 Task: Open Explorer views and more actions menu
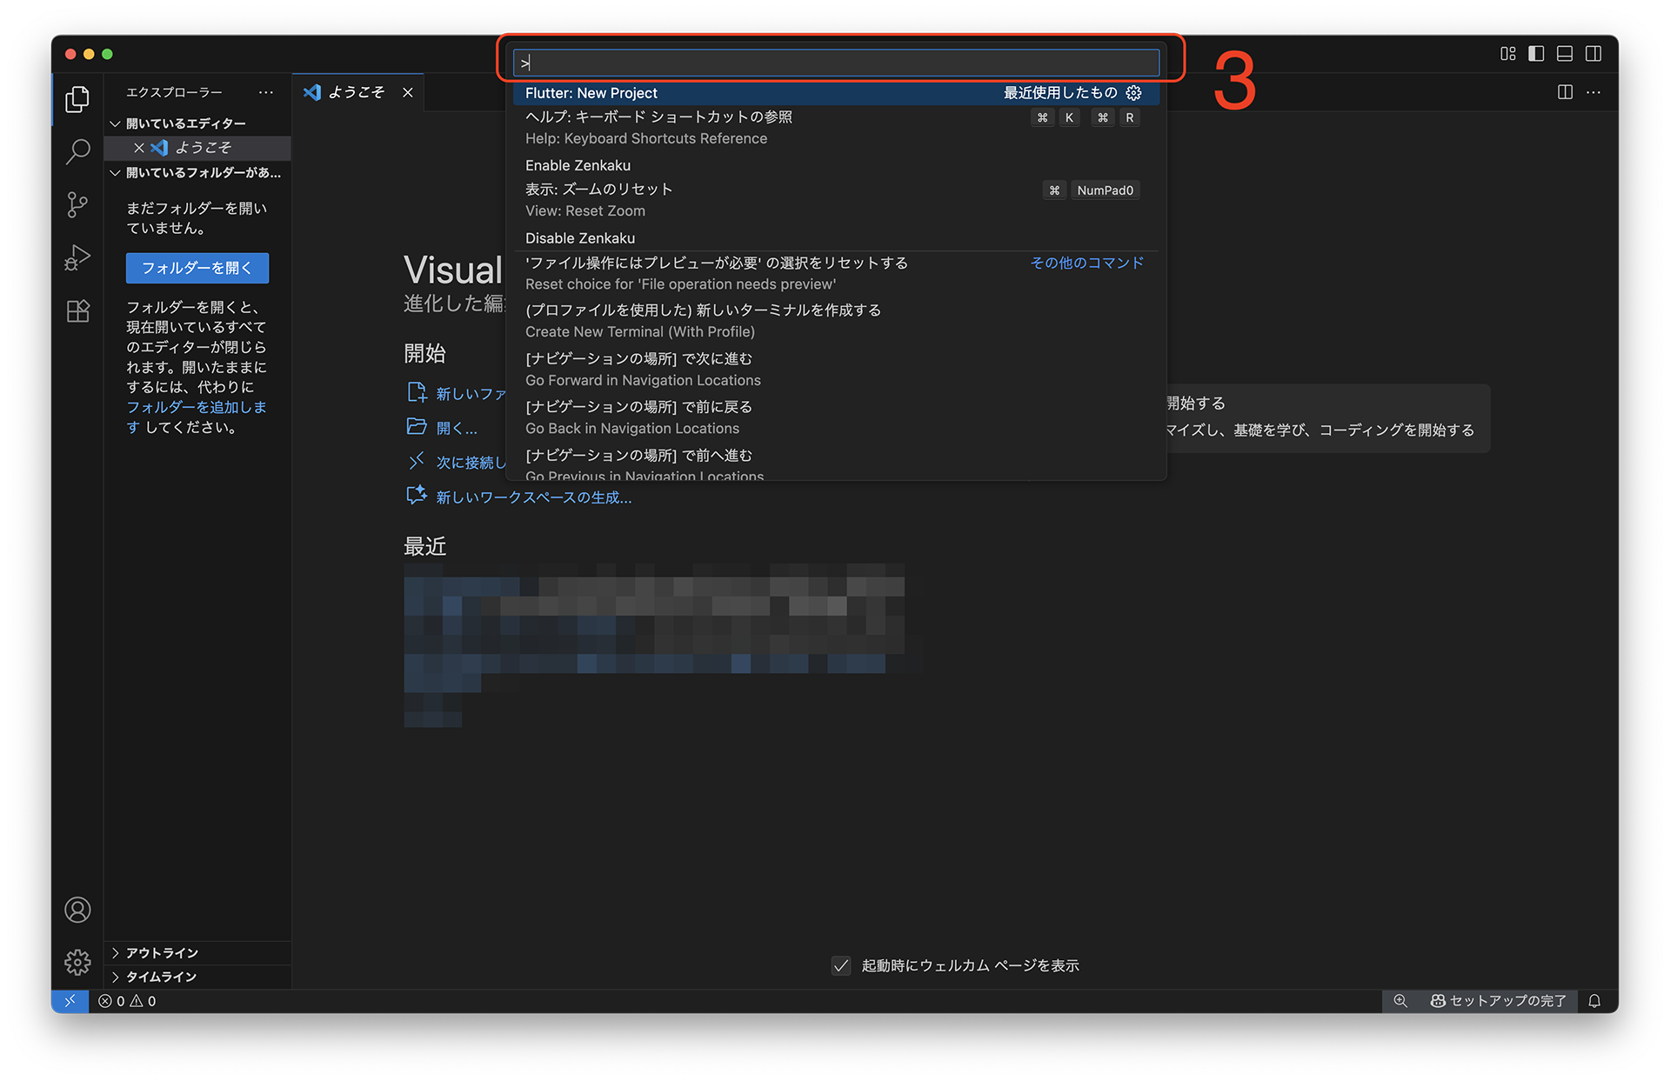click(266, 92)
